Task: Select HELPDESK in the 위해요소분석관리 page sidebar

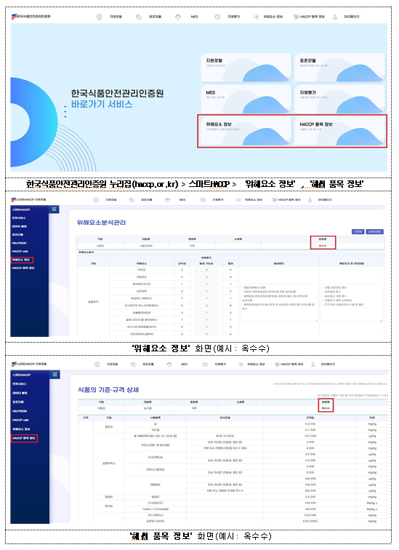Action: point(20,243)
